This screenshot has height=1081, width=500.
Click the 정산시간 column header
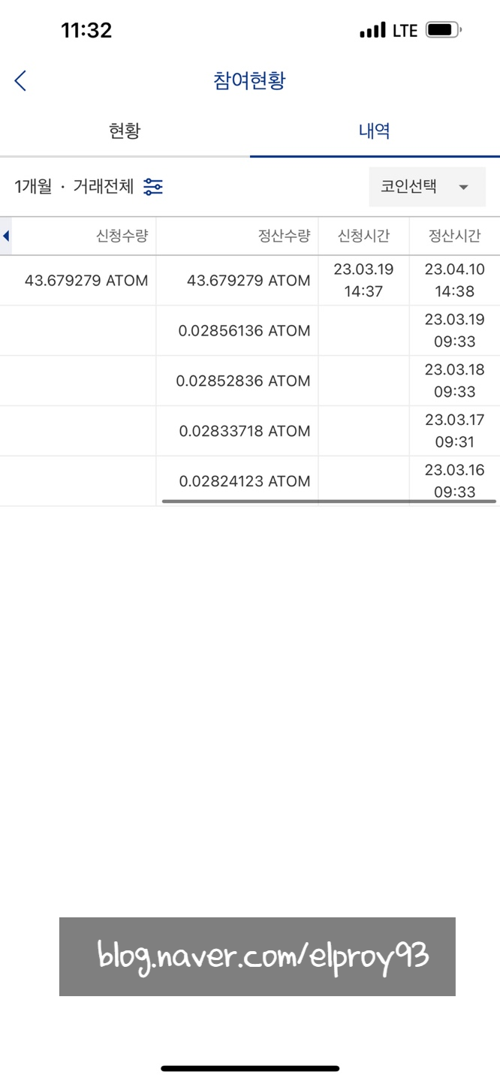[453, 236]
